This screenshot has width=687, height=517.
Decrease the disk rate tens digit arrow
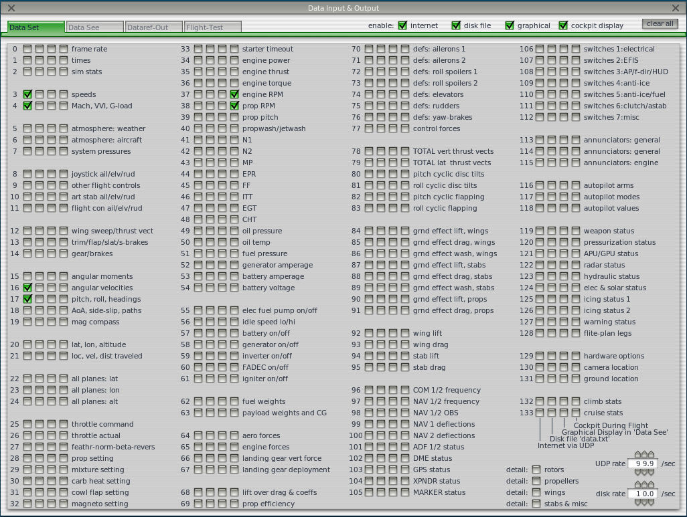point(638,502)
